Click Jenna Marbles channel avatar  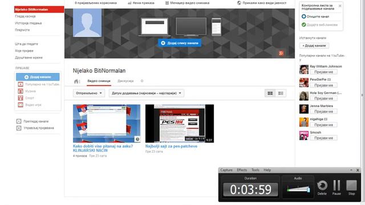coord(304,109)
